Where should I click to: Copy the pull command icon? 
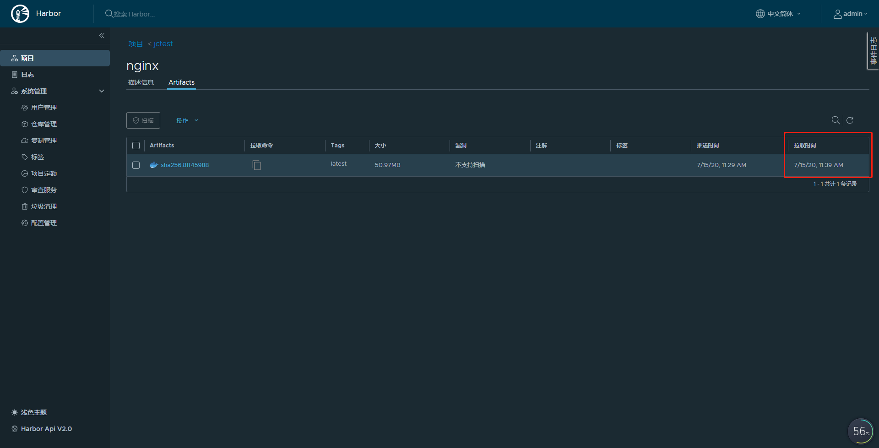(x=257, y=165)
